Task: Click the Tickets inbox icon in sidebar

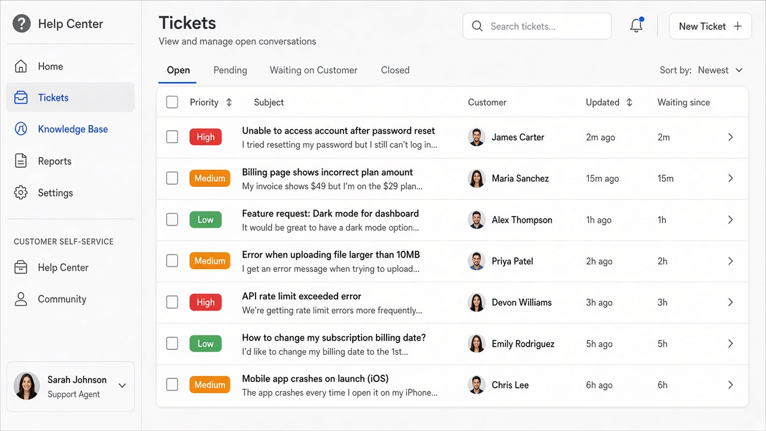Action: click(x=21, y=98)
